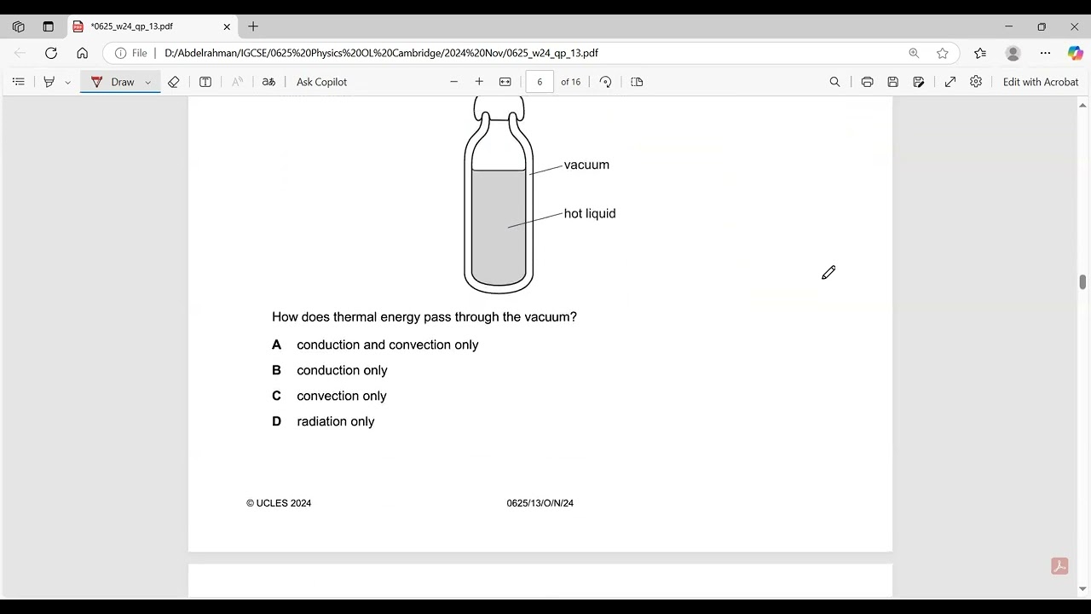Click the Save As icon
Screen dimensions: 1091x614
(919, 82)
